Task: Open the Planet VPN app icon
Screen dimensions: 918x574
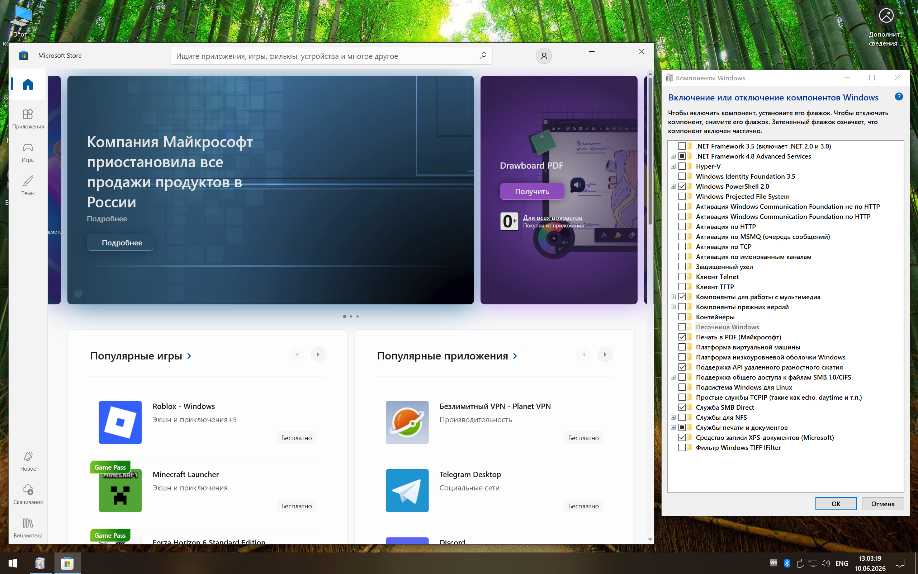Action: tap(407, 422)
